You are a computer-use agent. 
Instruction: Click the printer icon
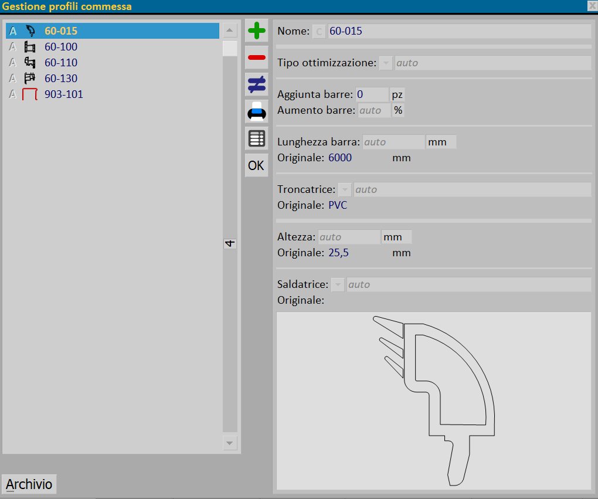pyautogui.click(x=256, y=111)
